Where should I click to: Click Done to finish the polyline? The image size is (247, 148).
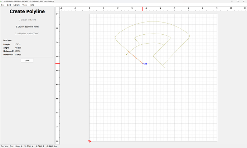click(27, 60)
